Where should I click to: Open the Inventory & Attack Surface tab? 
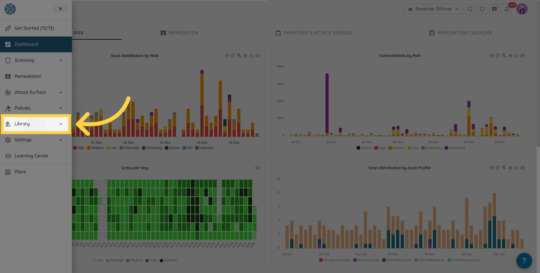coord(314,33)
